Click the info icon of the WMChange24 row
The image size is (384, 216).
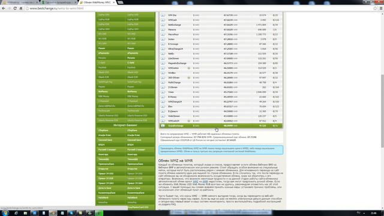(163, 101)
